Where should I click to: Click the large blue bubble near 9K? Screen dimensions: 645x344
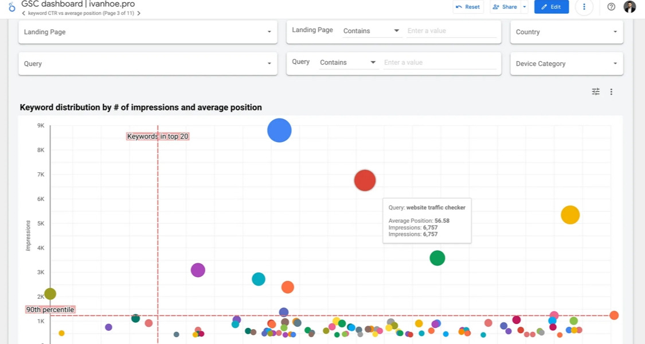279,130
